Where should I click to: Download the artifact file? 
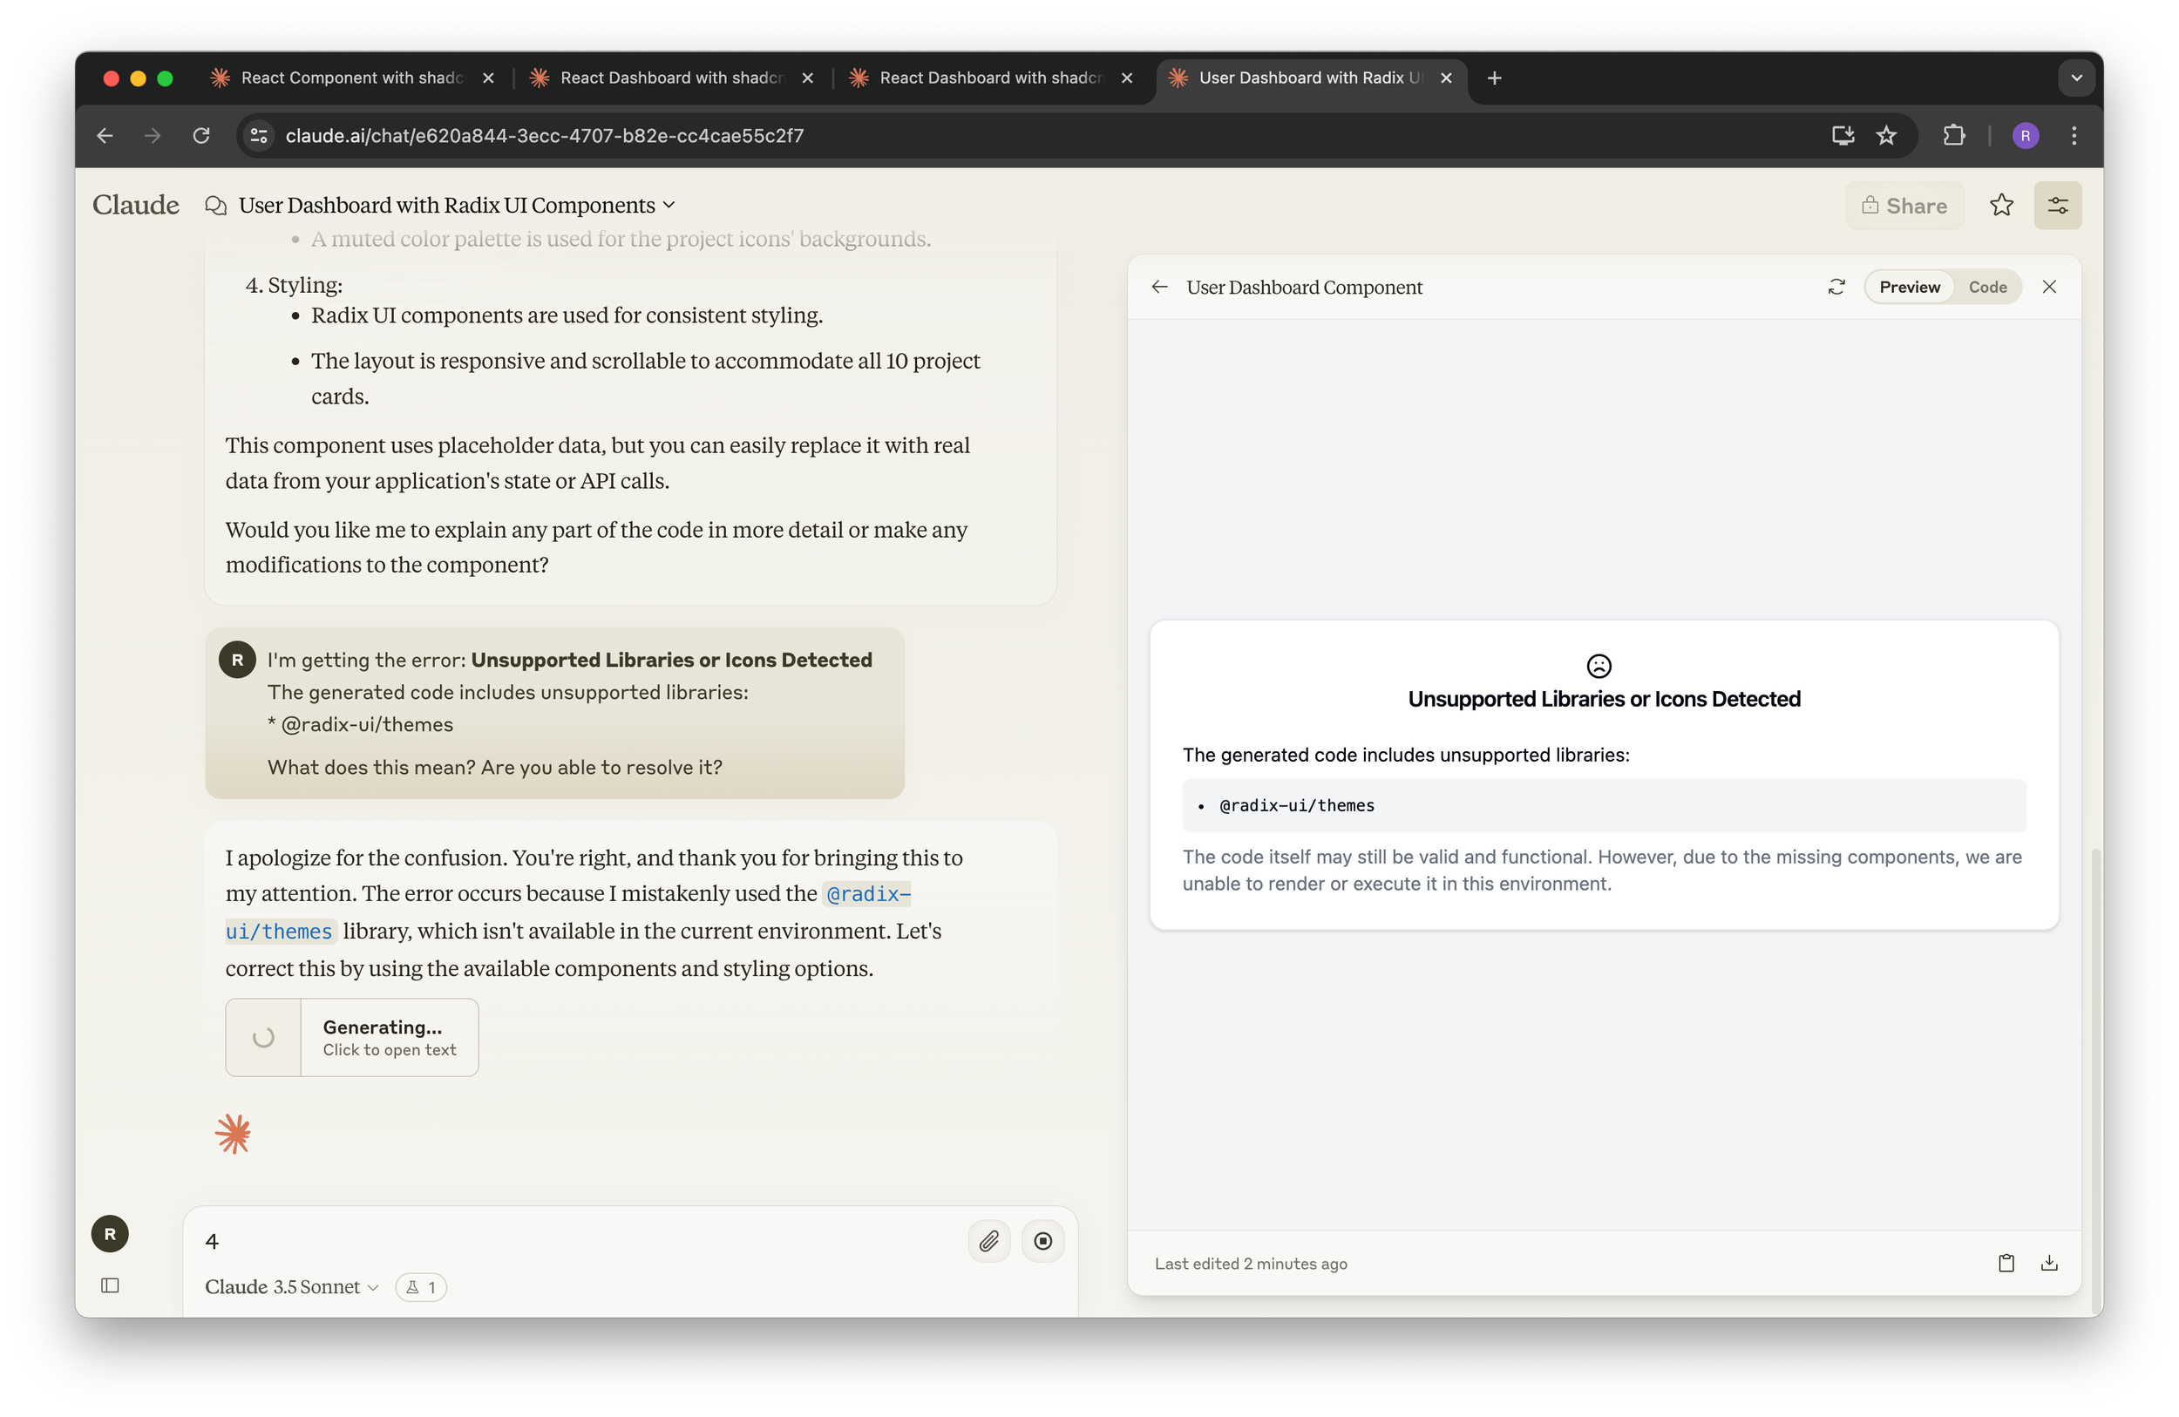pyautogui.click(x=2049, y=1262)
